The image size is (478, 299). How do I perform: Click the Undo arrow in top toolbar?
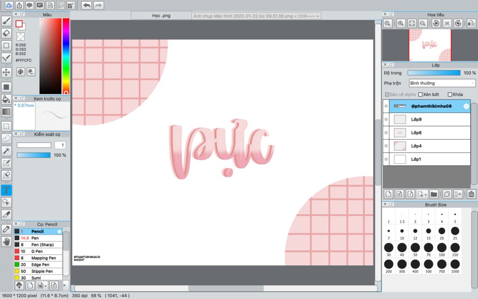86,5
